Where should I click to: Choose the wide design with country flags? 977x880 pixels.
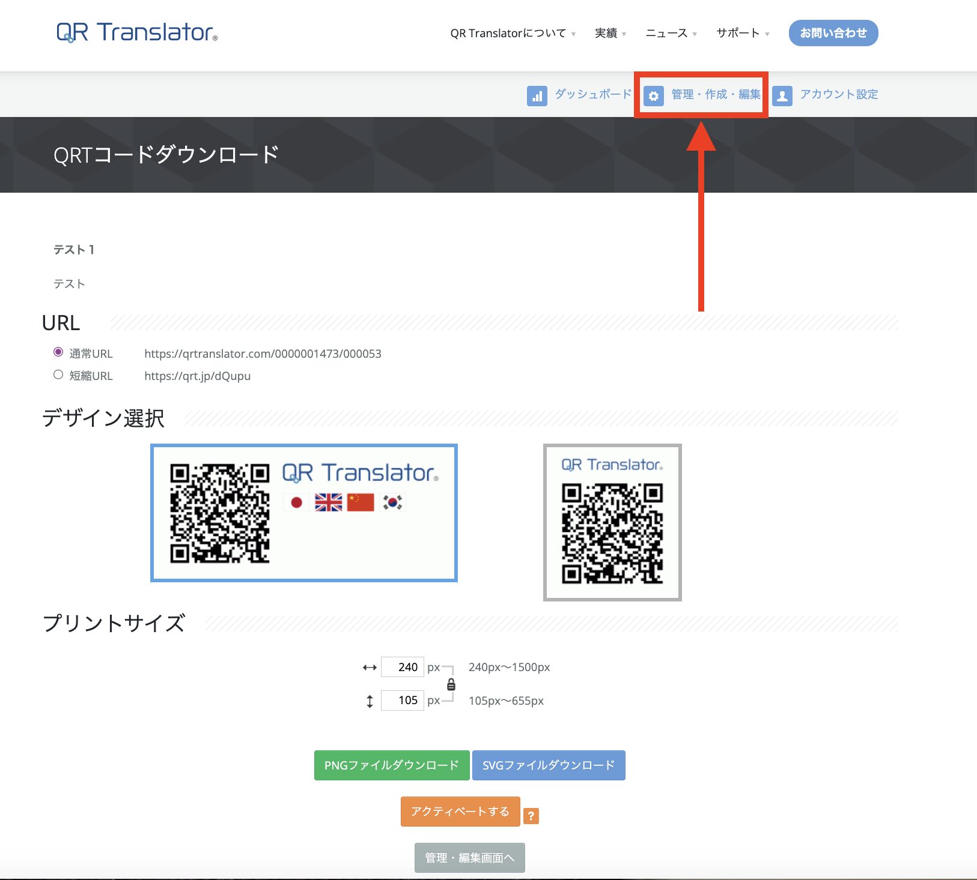click(x=304, y=513)
